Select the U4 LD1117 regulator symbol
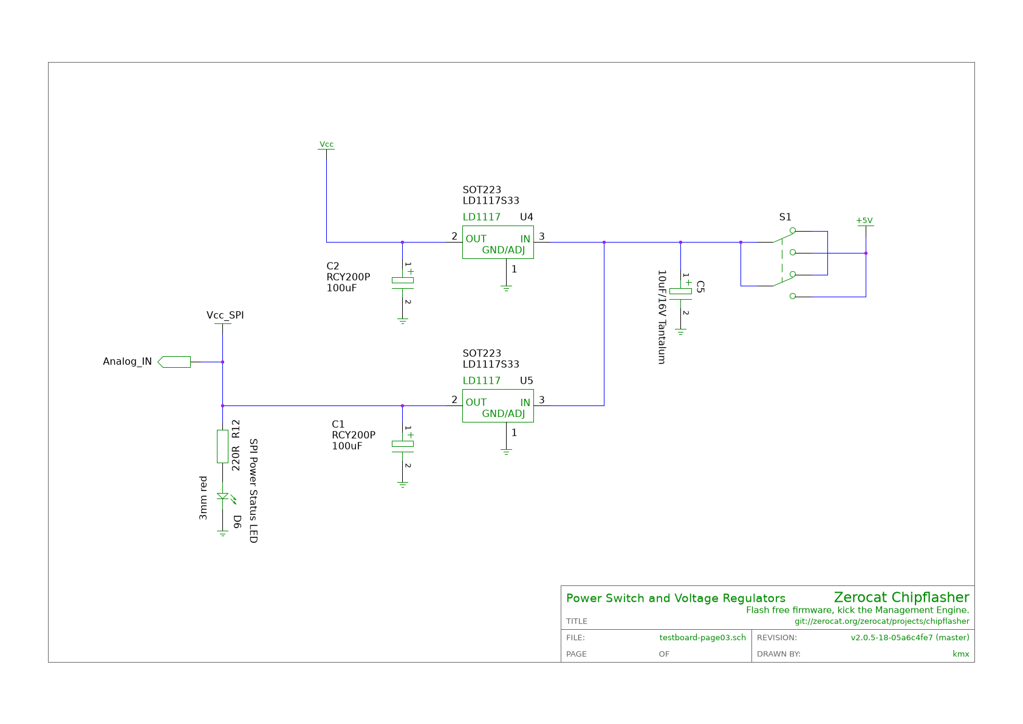 pos(498,242)
